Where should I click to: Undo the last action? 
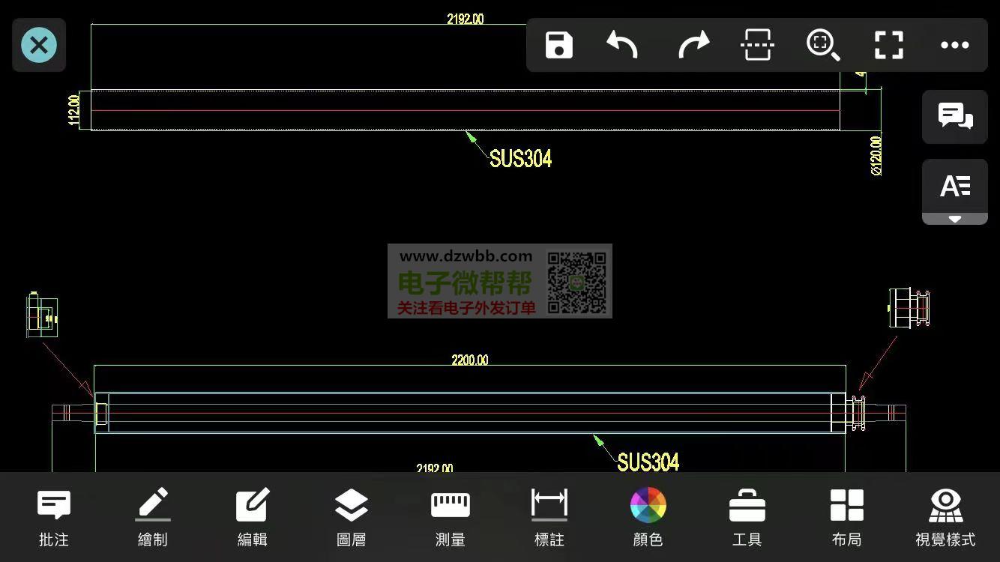pos(622,45)
